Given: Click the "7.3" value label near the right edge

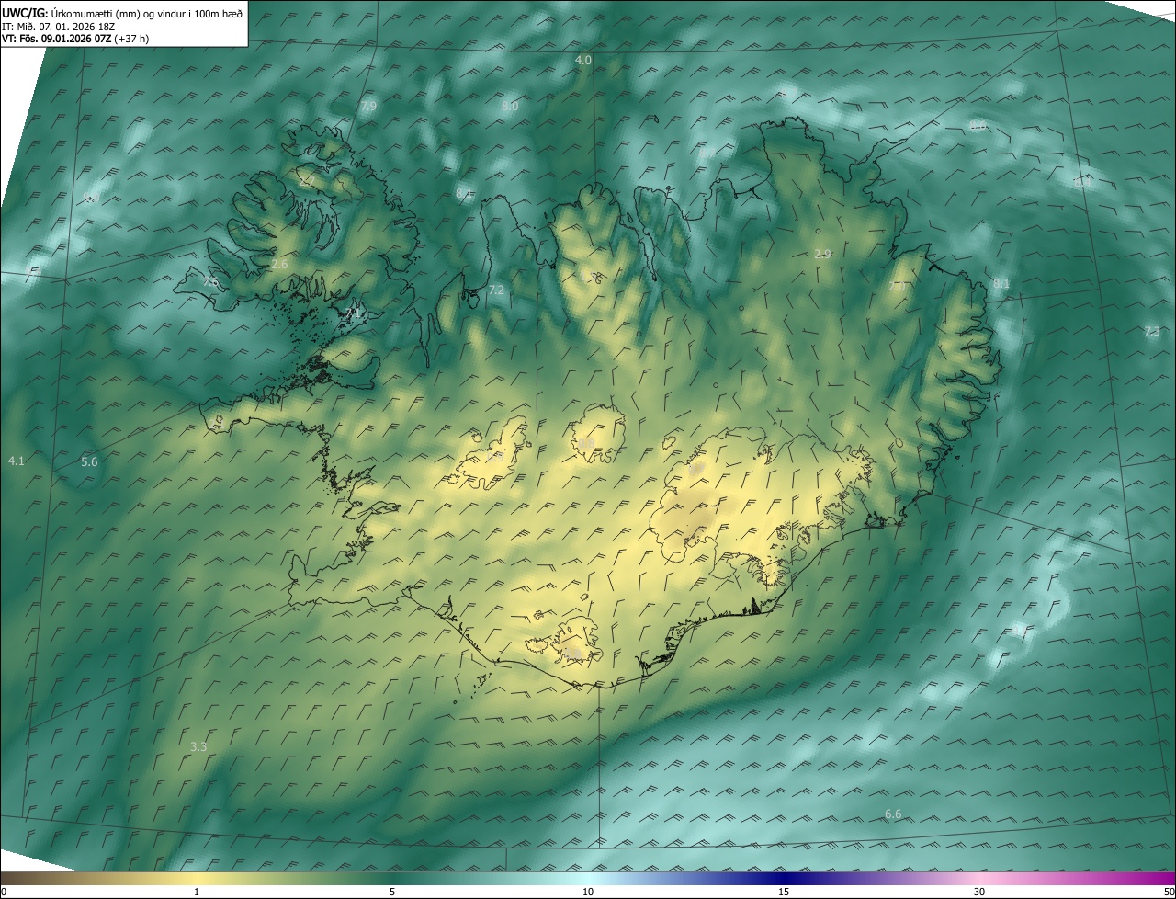Looking at the screenshot, I should (1151, 331).
